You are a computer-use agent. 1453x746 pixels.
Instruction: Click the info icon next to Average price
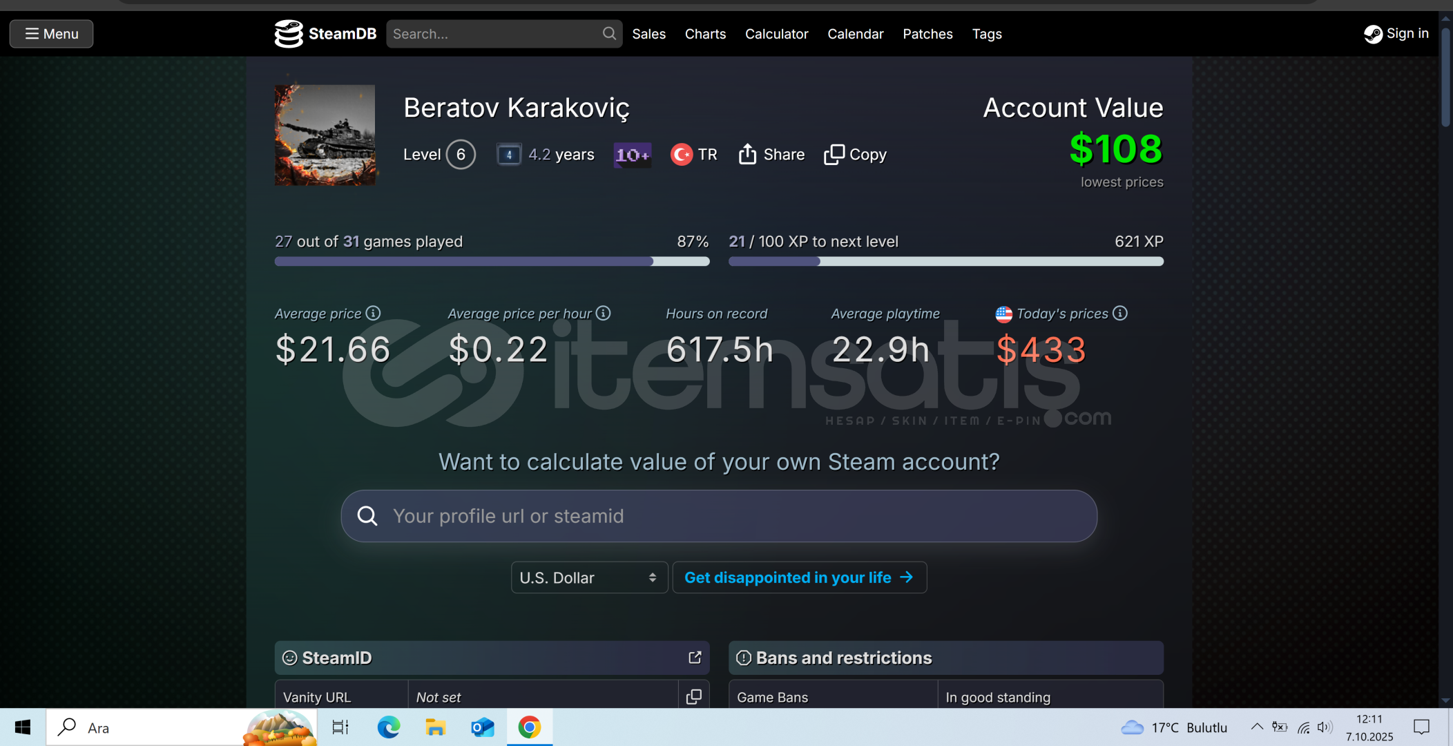(x=374, y=313)
